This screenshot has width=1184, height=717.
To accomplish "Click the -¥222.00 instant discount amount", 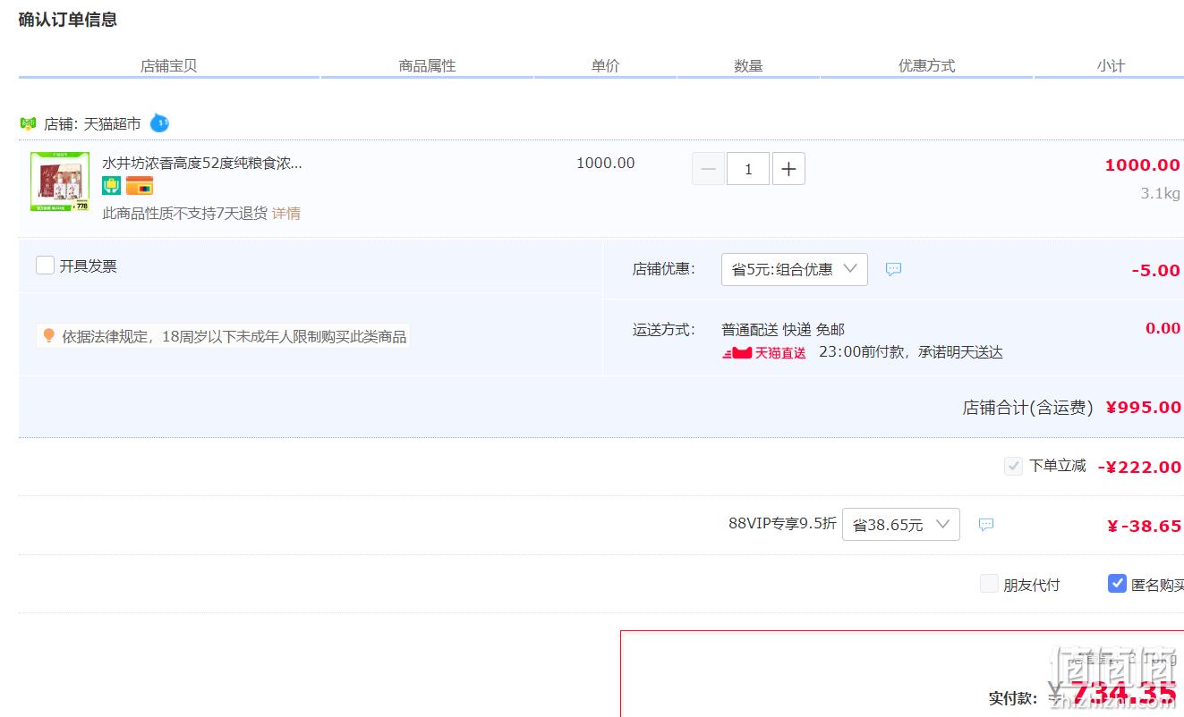I will pos(1140,467).
